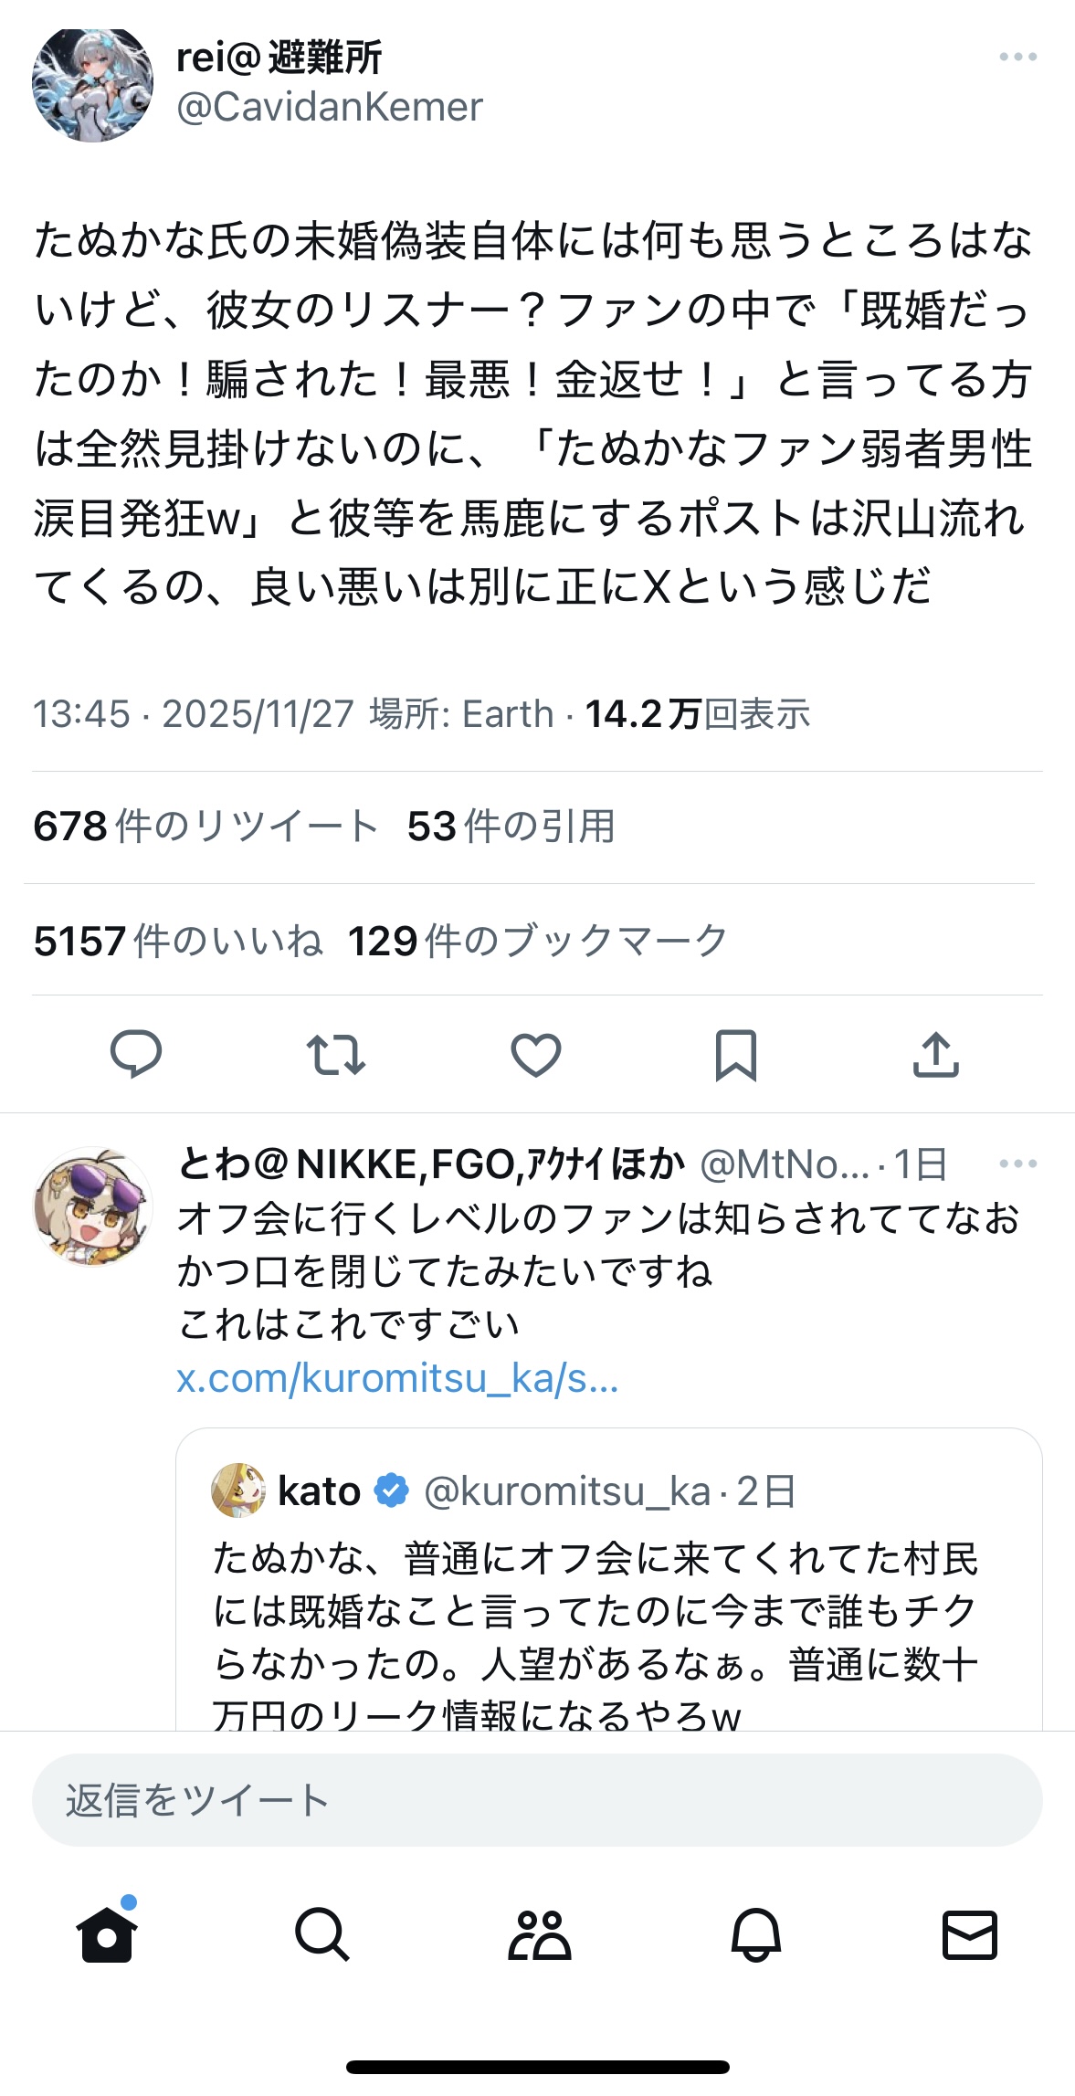
Task: Open more options on とわ's reply
Action: (x=1017, y=1164)
